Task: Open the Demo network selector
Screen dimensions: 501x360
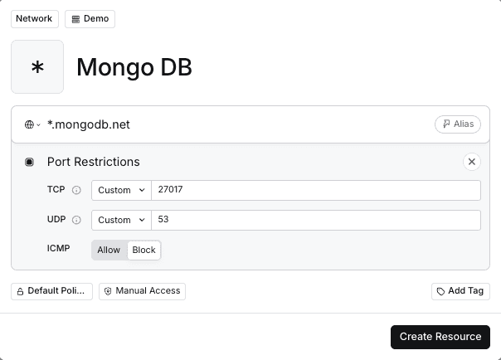Action: tap(90, 19)
